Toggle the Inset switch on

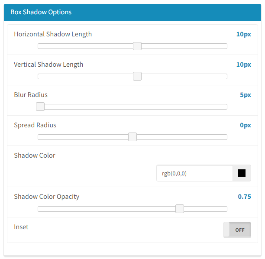237,230
